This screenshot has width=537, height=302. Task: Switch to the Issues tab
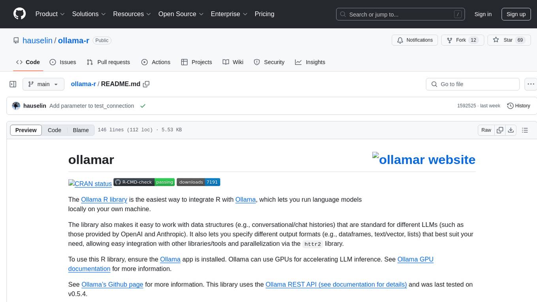coord(63,62)
